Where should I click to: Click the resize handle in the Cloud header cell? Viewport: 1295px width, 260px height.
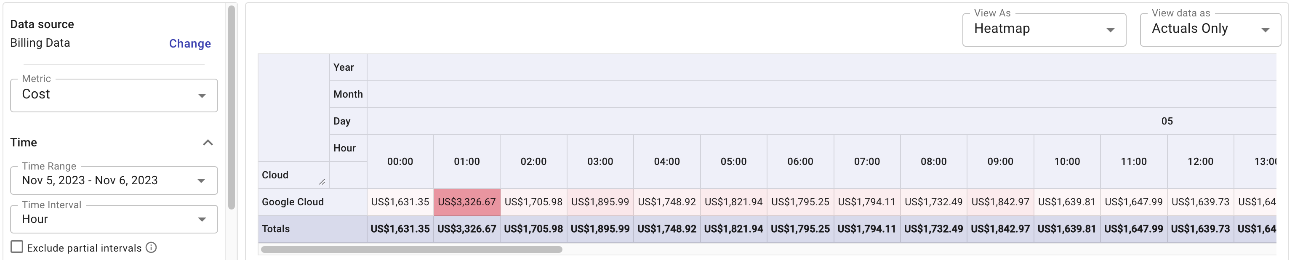coord(322,181)
